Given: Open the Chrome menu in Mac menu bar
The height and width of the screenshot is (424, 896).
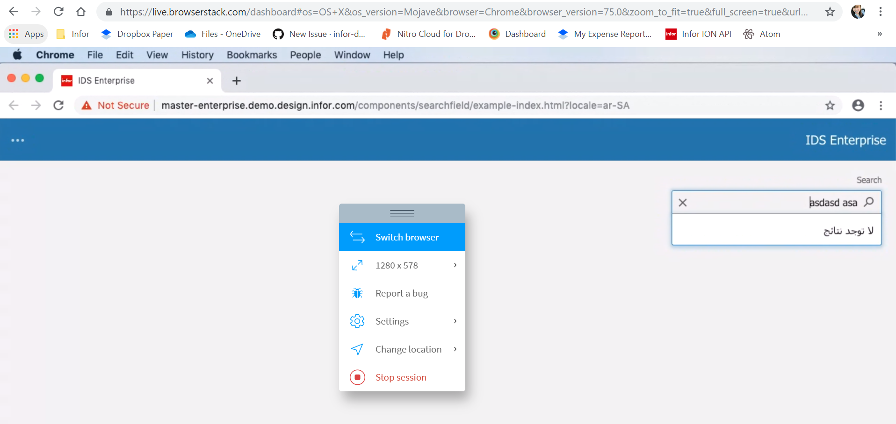Looking at the screenshot, I should (55, 55).
